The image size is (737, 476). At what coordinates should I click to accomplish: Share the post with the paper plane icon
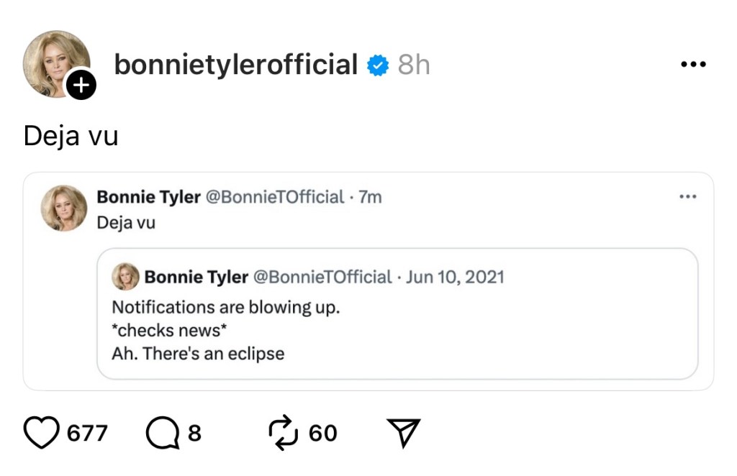click(x=403, y=433)
